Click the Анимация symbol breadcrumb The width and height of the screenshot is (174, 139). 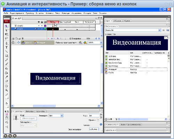(x=40, y=43)
